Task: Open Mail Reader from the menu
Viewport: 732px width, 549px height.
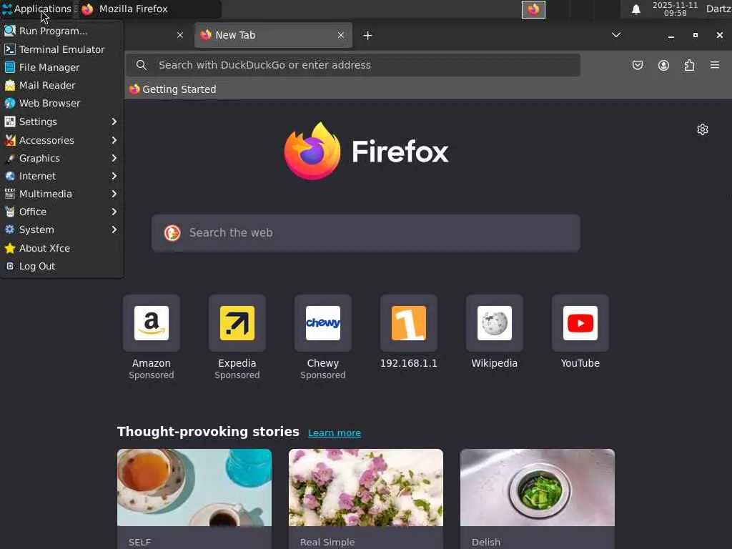Action: (61, 86)
